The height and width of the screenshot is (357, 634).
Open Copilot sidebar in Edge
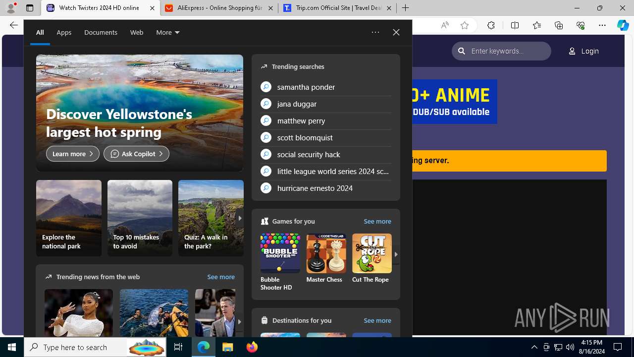tap(623, 25)
